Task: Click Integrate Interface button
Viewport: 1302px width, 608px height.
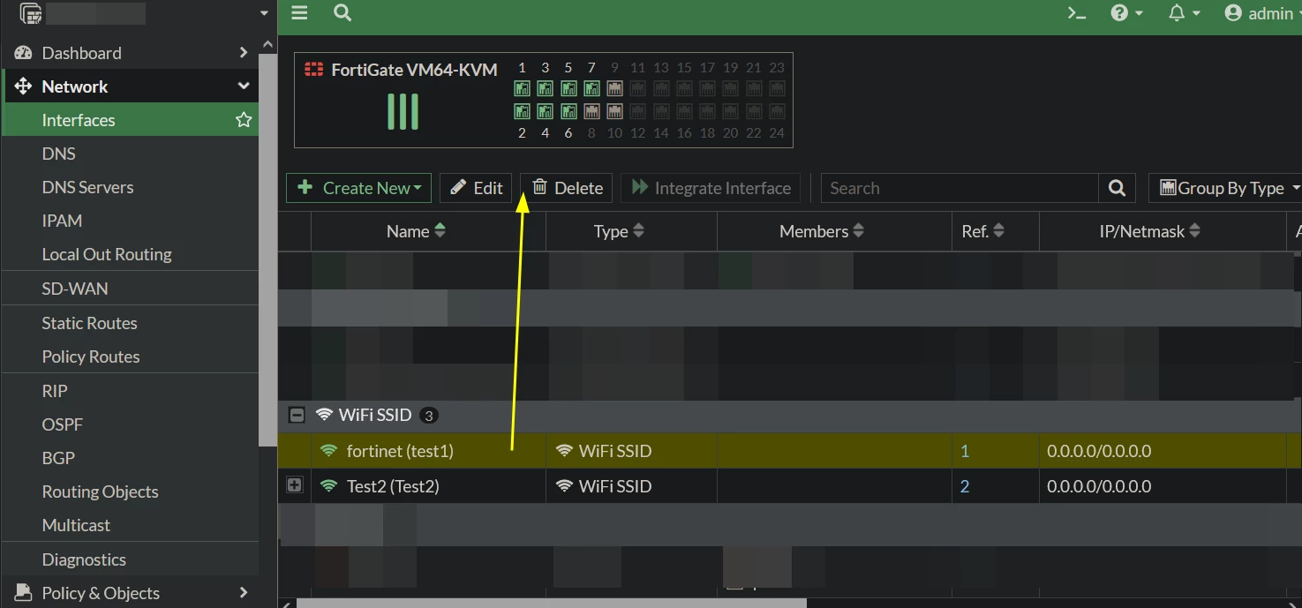Action: pyautogui.click(x=711, y=188)
